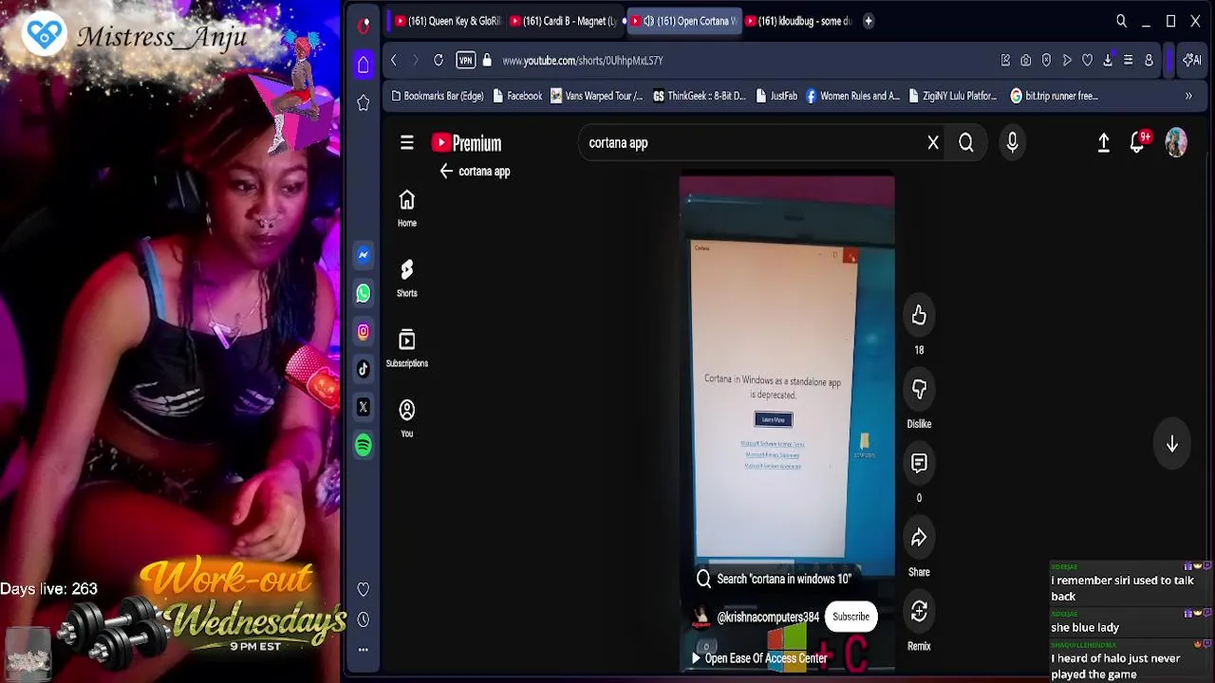Open the YouTube account avatar menu

tap(1176, 142)
